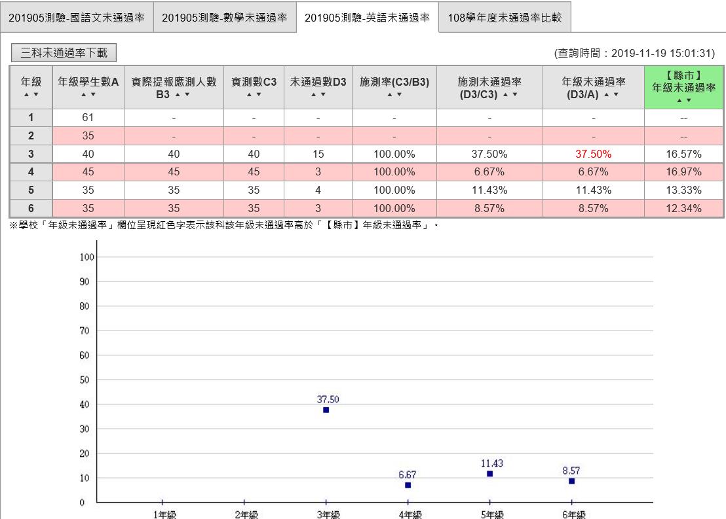This screenshot has height=519, width=726.
Task: Click sort arrows under 年級學生數A header
Action: coord(88,95)
